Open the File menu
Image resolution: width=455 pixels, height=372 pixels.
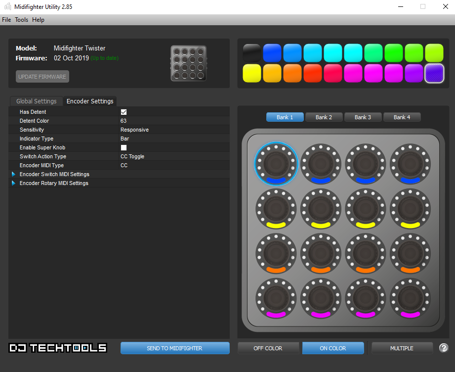point(6,20)
